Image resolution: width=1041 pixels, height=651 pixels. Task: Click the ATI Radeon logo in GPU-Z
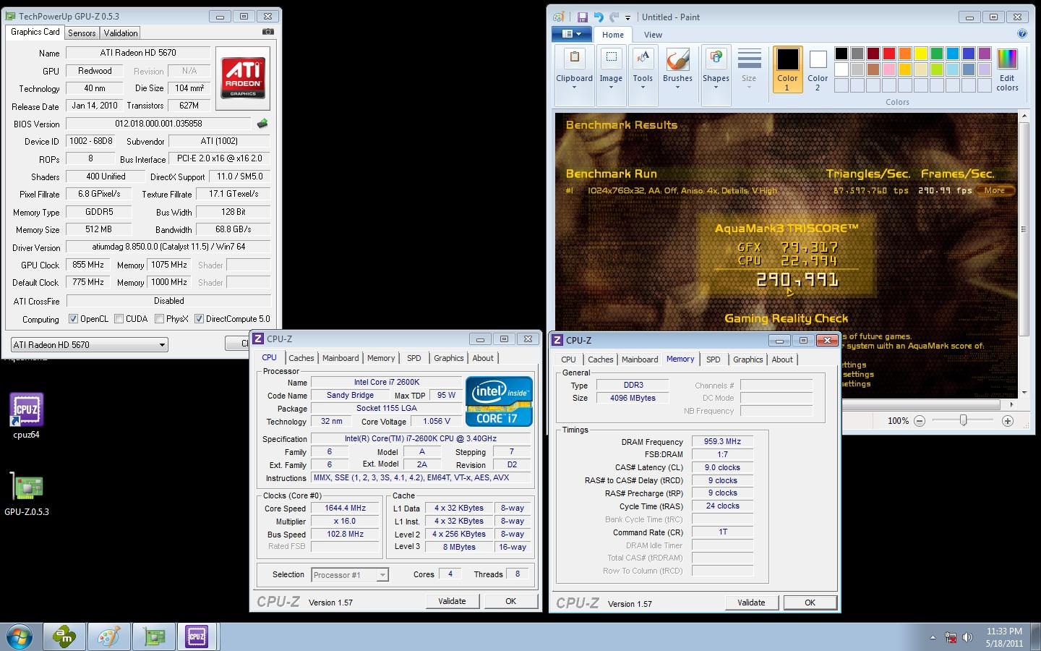[243, 78]
